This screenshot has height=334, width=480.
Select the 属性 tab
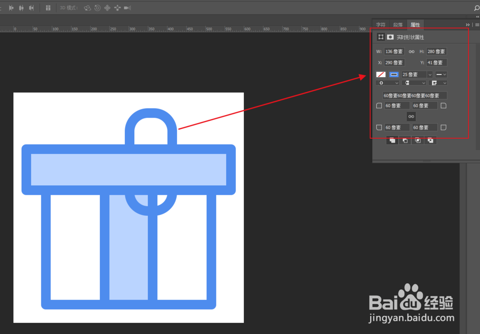(x=415, y=25)
